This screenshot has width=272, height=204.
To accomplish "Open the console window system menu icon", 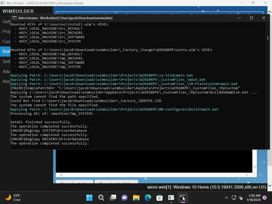I will tap(15, 18).
